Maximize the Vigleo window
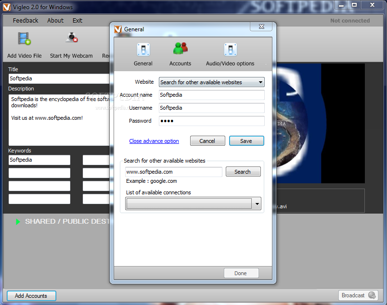The width and height of the screenshot is (387, 305). coord(354,6)
